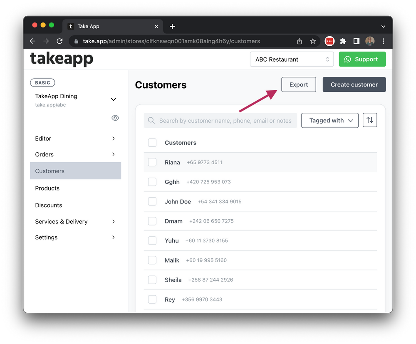This screenshot has height=344, width=416.
Task: Tick the select-all Customers checkbox
Action: point(152,143)
